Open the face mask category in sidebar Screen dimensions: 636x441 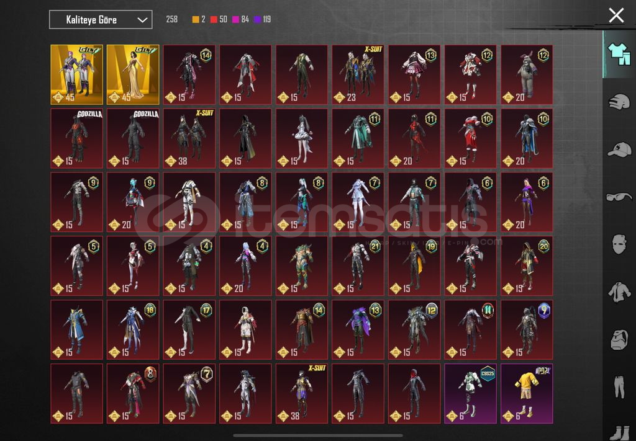pyautogui.click(x=619, y=244)
